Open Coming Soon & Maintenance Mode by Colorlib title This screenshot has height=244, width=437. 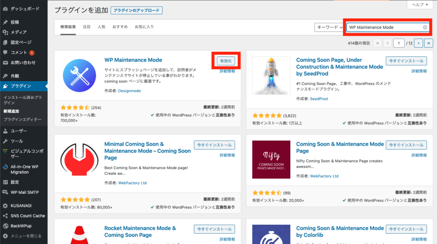[340, 232]
